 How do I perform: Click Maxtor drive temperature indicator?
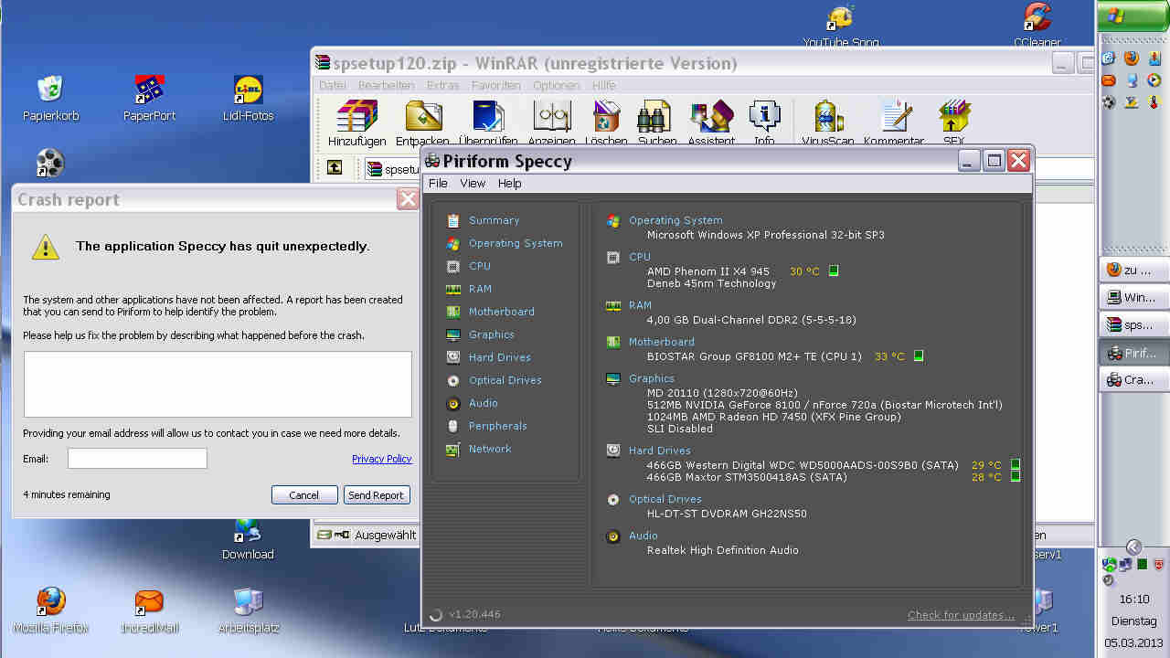tap(1016, 477)
